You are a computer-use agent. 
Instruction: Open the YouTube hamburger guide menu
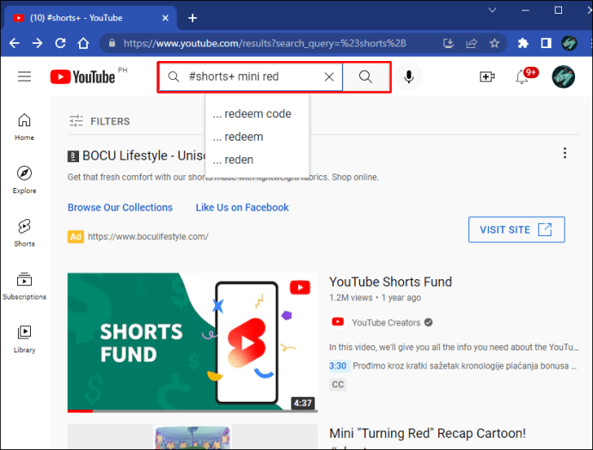(24, 76)
